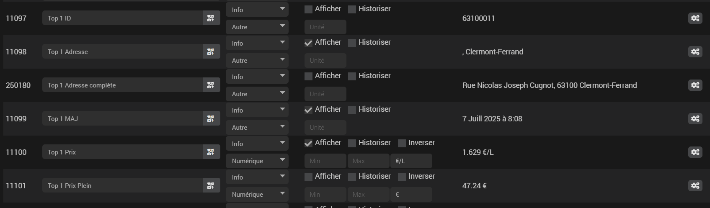Open Info dropdown for Top 1 Prix Plein
The width and height of the screenshot is (710, 208).
(x=257, y=177)
